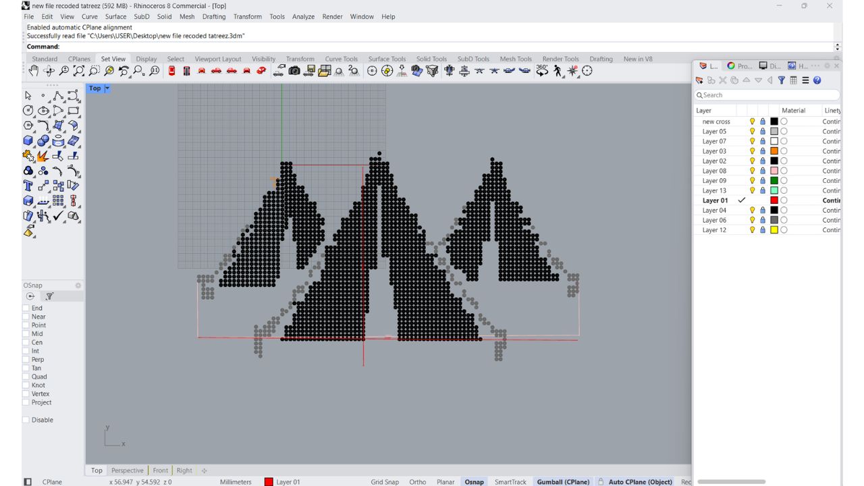Enable the Quad object snap checkbox

coord(26,377)
